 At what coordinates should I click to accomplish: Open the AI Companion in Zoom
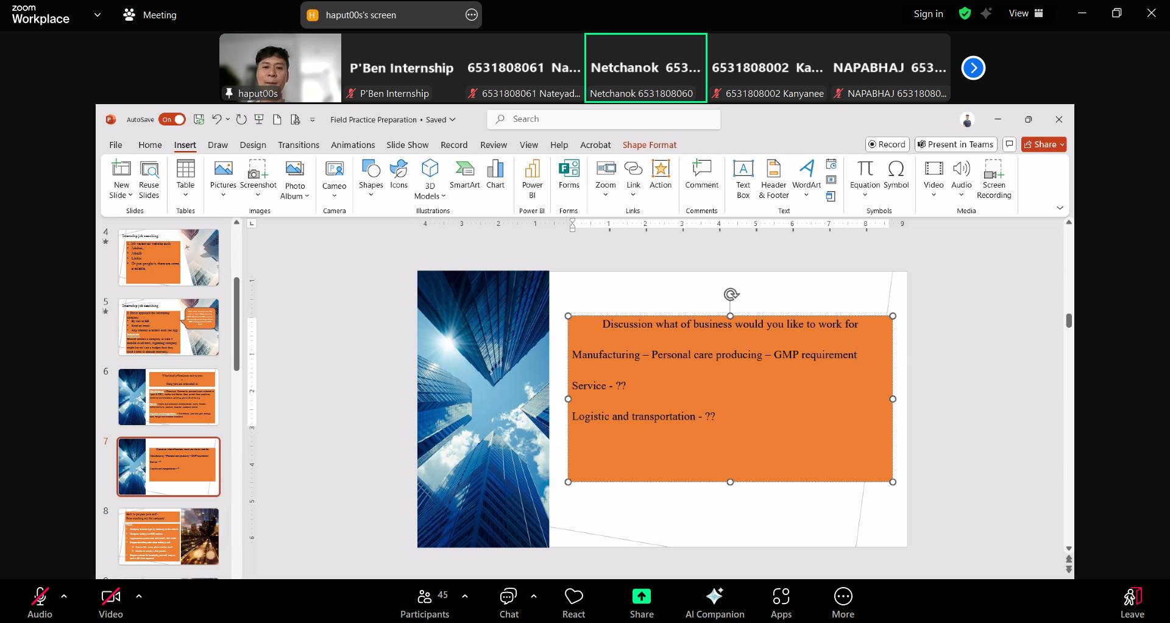tap(715, 602)
